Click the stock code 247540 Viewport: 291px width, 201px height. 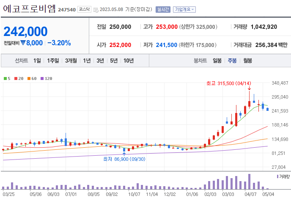67,10
